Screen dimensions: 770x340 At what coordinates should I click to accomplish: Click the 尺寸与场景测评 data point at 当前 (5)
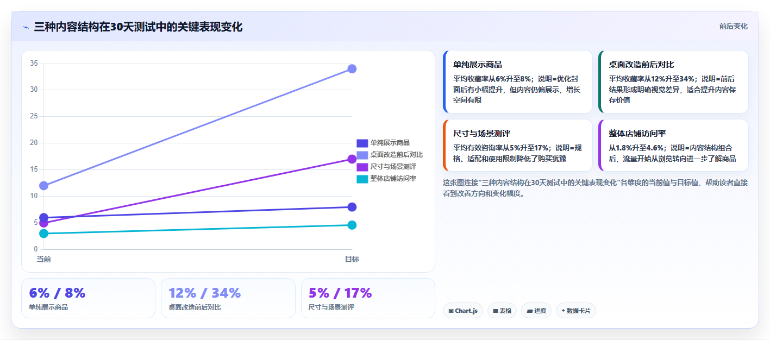(44, 223)
